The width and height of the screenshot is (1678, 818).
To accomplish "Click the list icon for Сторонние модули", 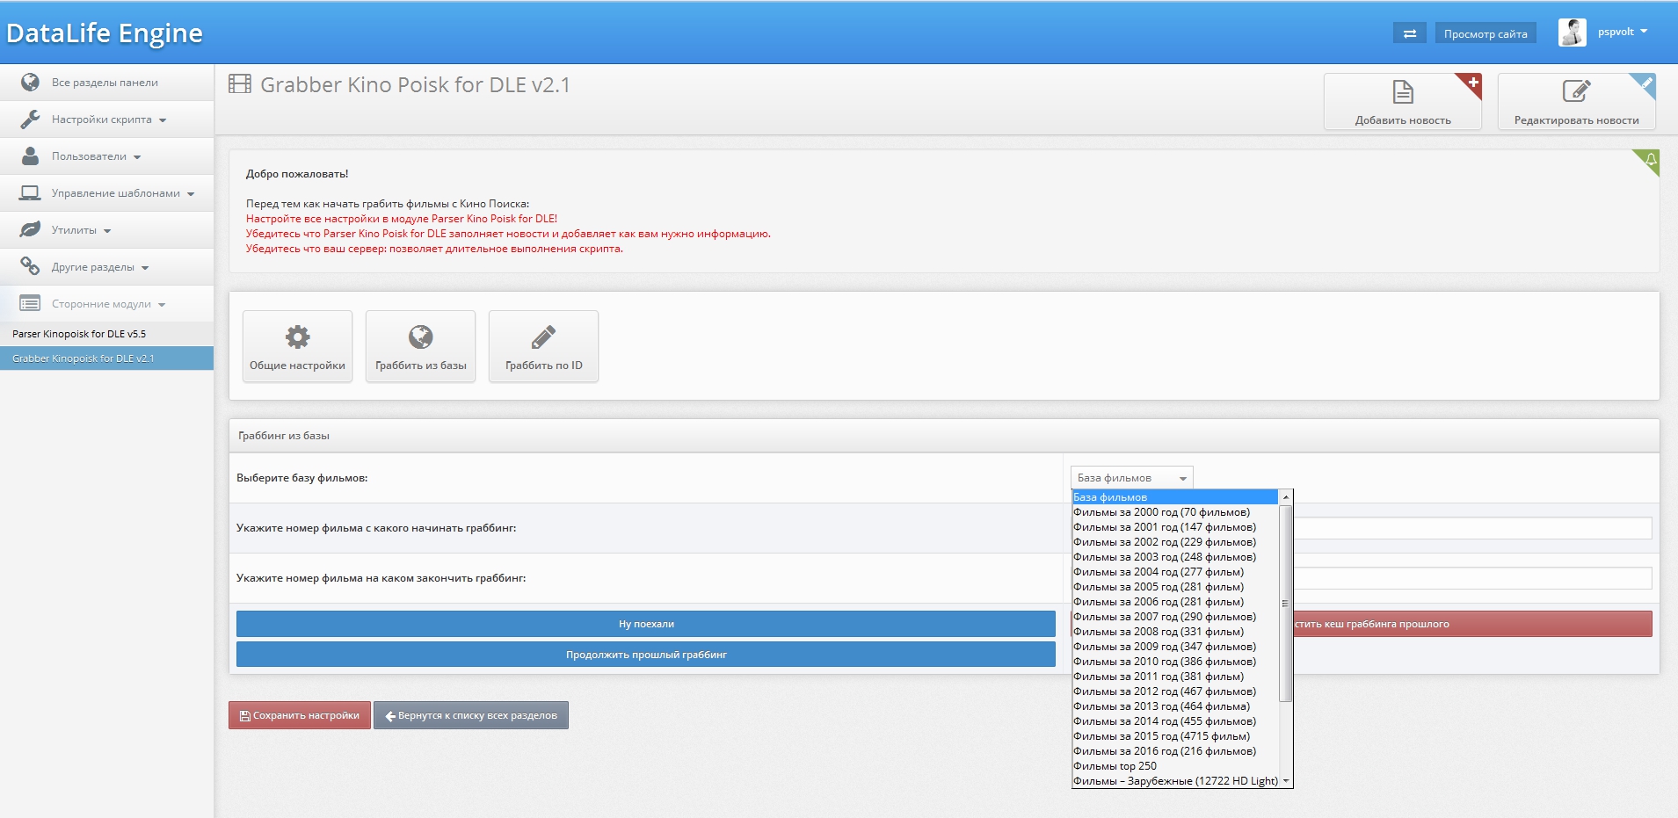I will (x=30, y=303).
